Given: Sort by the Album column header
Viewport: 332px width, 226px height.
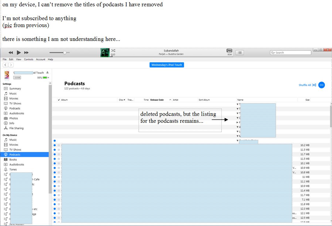Looking at the screenshot, I should (89, 100).
